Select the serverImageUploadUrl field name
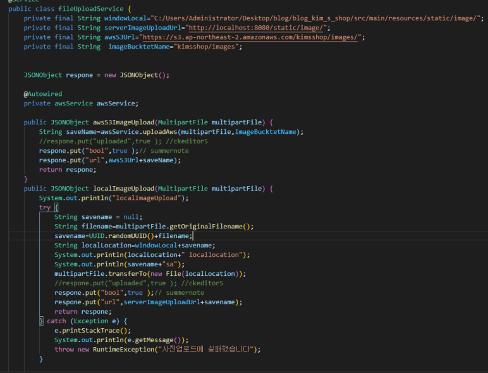Image resolution: width=488 pixels, height=373 pixels. [x=142, y=28]
